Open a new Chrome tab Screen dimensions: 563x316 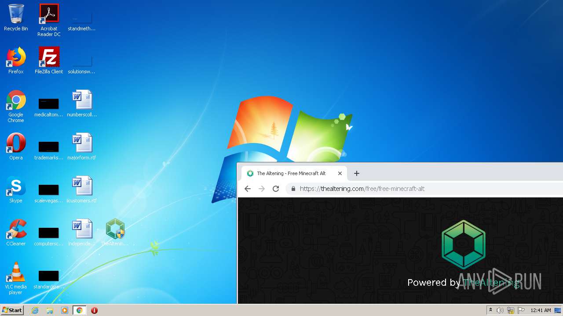click(x=357, y=173)
